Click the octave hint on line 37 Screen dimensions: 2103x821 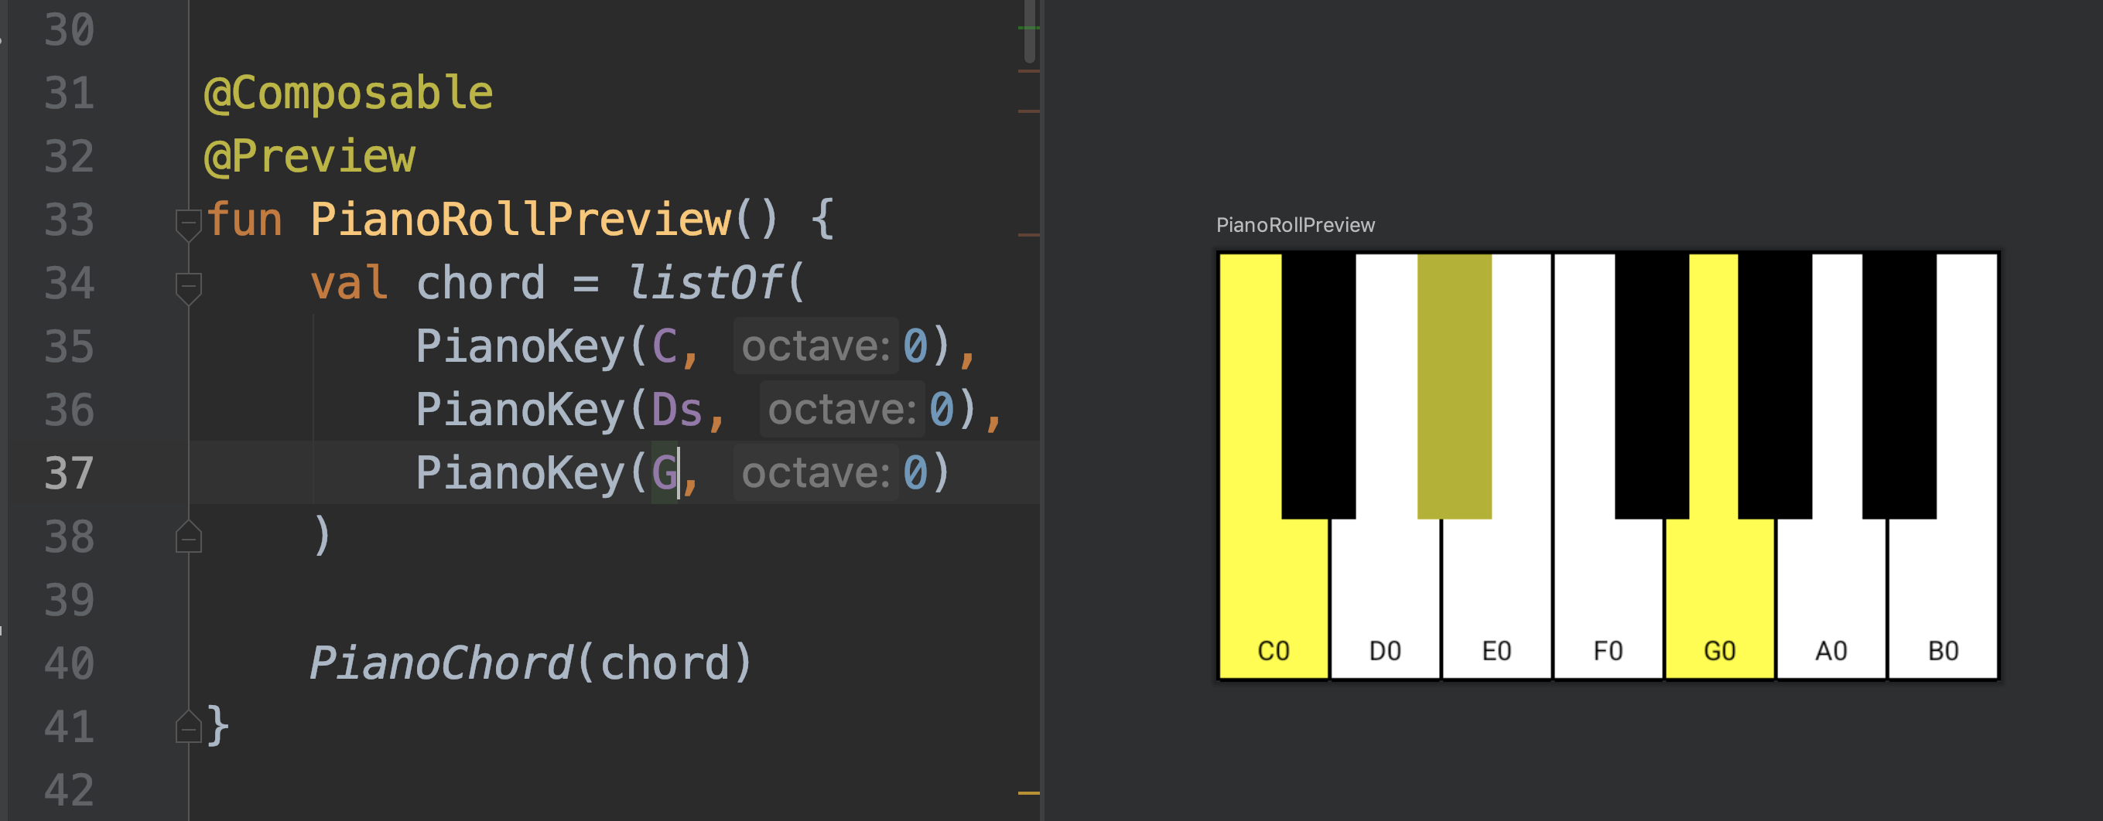pos(816,473)
